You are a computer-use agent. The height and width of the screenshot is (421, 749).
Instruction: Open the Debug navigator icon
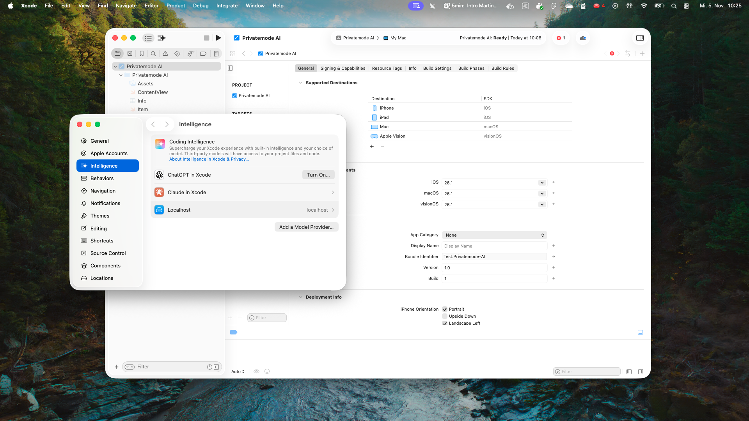[x=190, y=54]
